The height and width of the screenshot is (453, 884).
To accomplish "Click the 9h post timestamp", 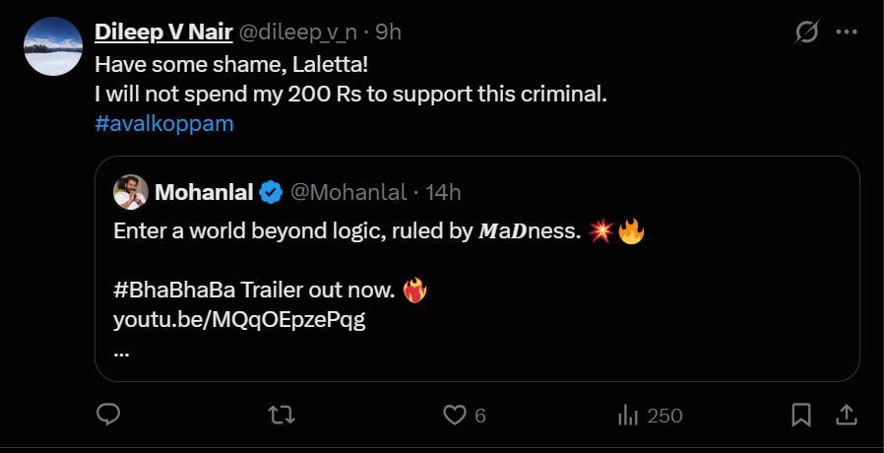I will [x=388, y=32].
